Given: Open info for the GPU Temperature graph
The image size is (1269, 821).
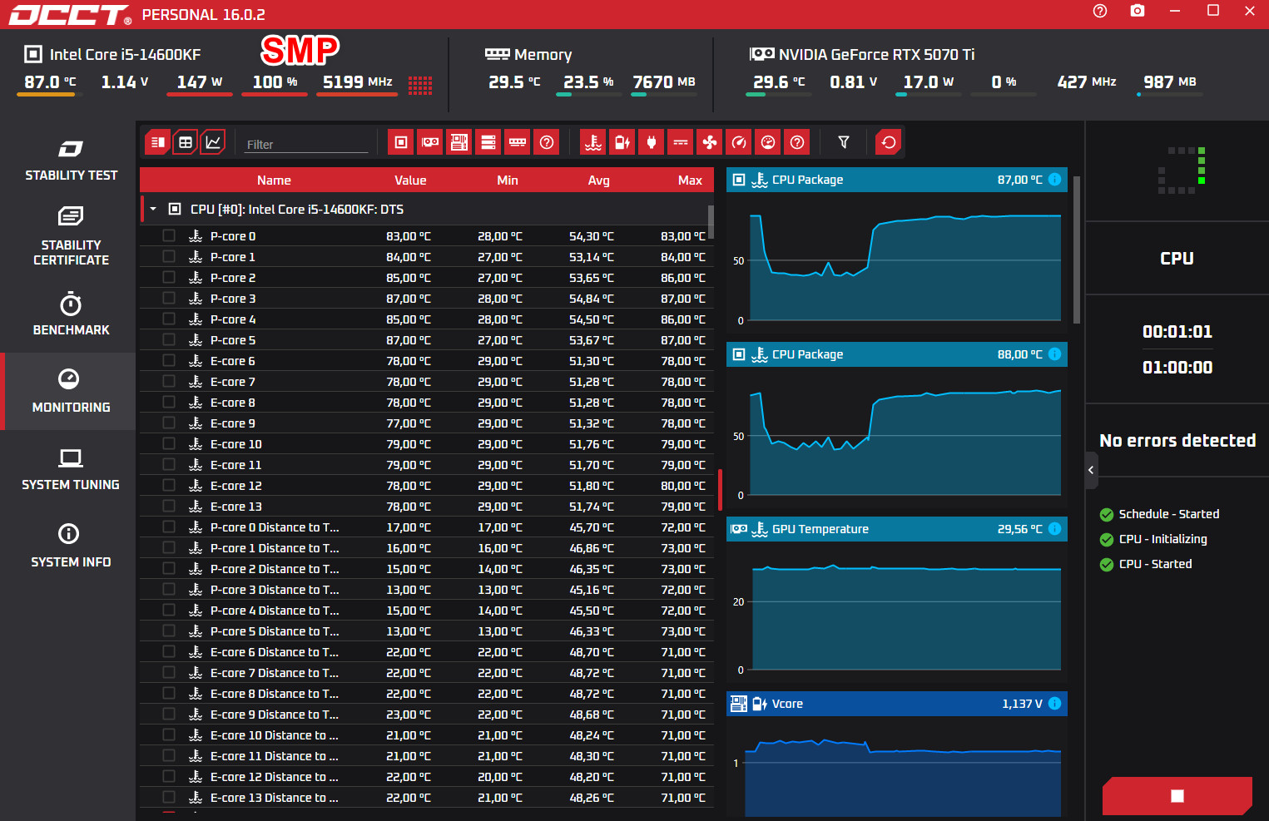Looking at the screenshot, I should click(x=1054, y=529).
